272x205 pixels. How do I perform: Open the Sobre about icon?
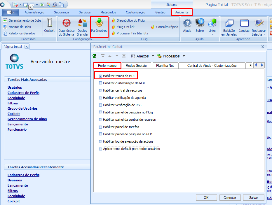point(200,25)
